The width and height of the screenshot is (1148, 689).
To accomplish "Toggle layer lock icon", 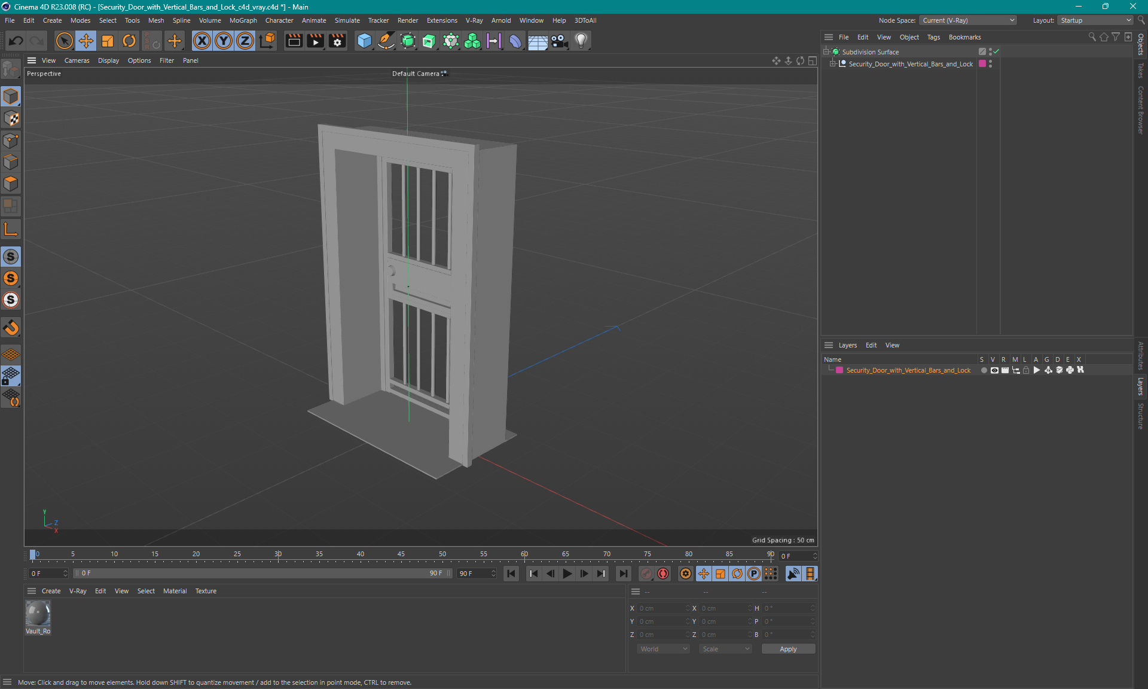I will point(1026,370).
